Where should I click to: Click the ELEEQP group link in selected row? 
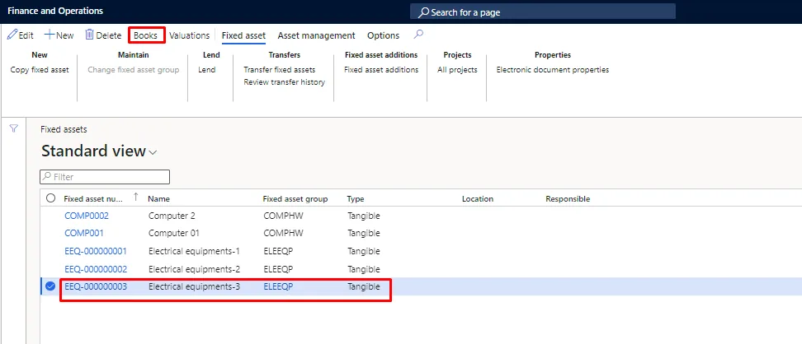point(278,287)
